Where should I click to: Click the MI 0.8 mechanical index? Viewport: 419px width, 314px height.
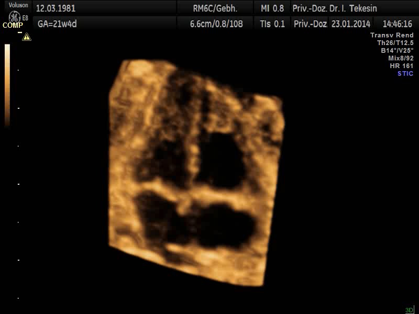click(272, 8)
